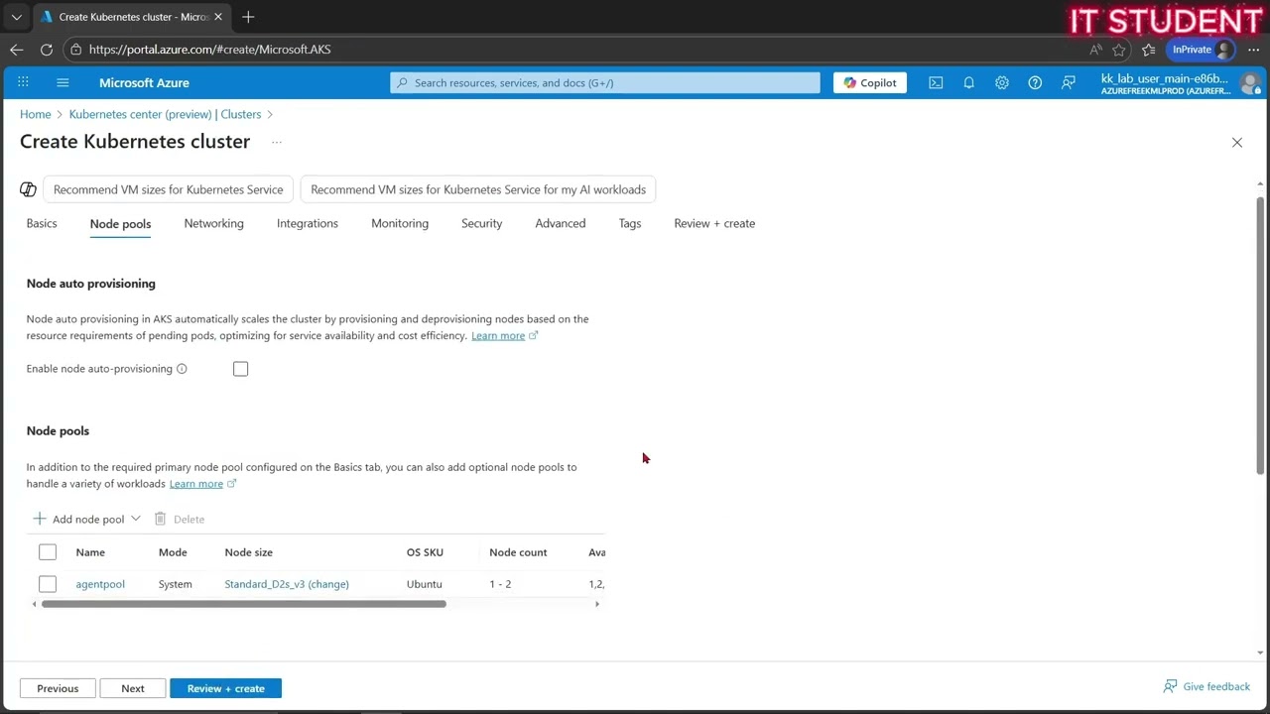1270x714 pixels.
Task: Open browser settings ellipsis menu
Action: [1253, 50]
